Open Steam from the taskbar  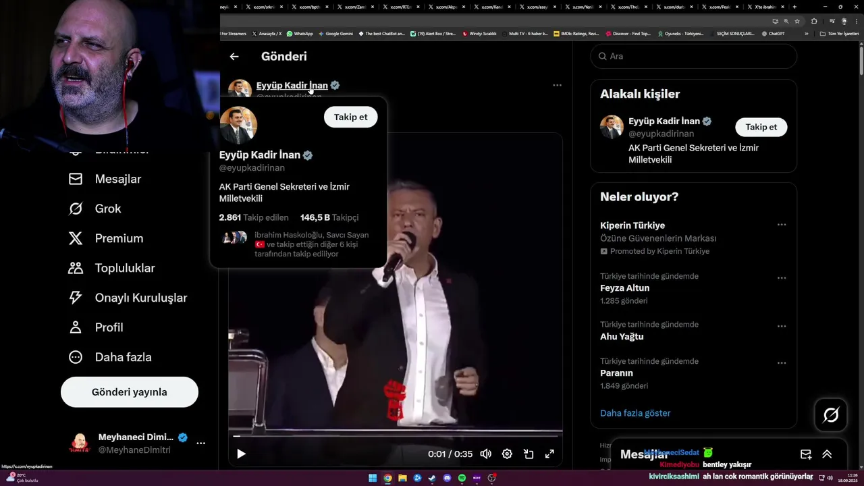click(x=432, y=478)
